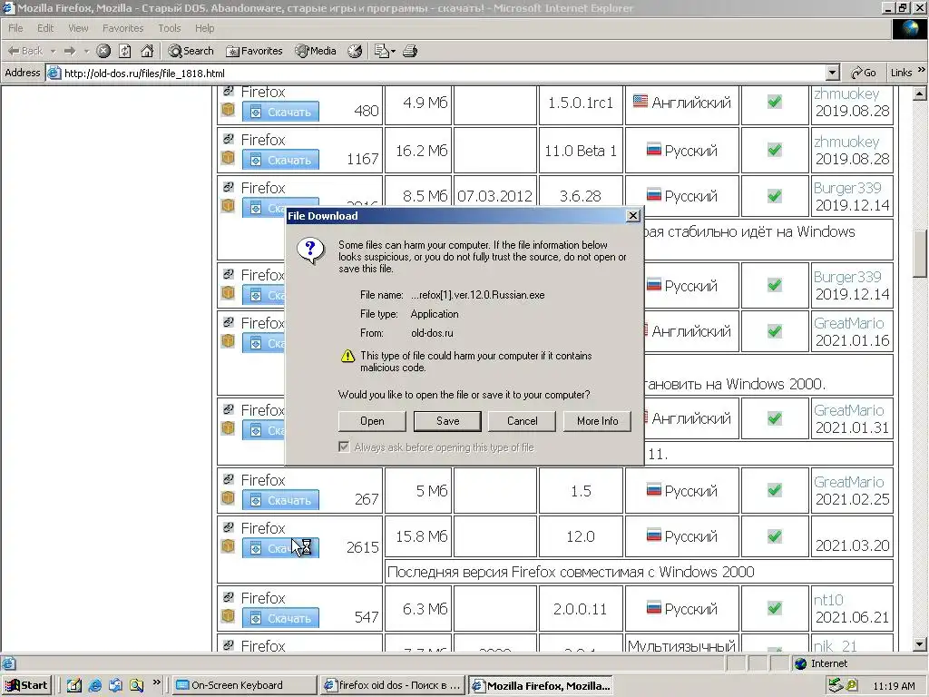Open uploader link nt10
Screen dimensions: 929x697
828,600
